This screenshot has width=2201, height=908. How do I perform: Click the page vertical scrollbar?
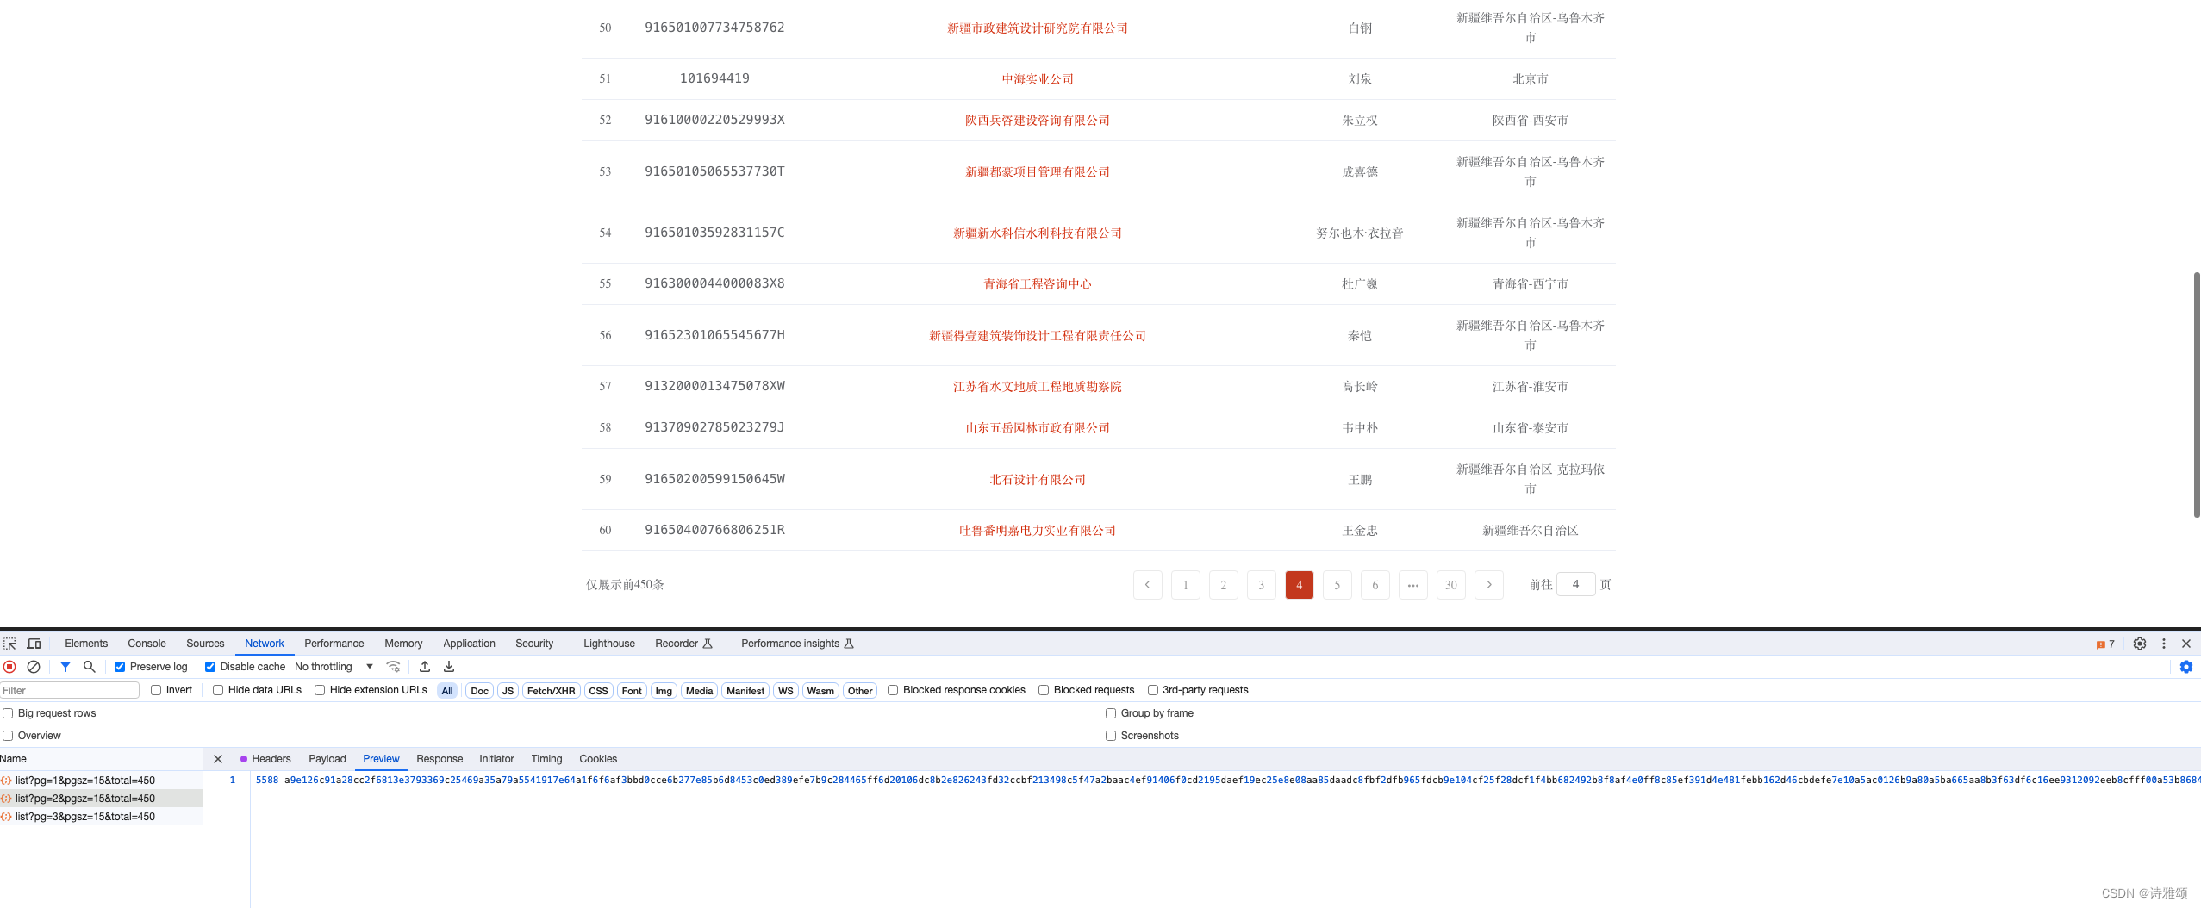2197,395
